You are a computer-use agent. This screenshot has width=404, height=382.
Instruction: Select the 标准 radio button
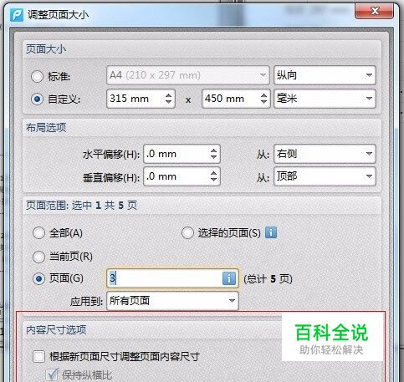[37, 76]
